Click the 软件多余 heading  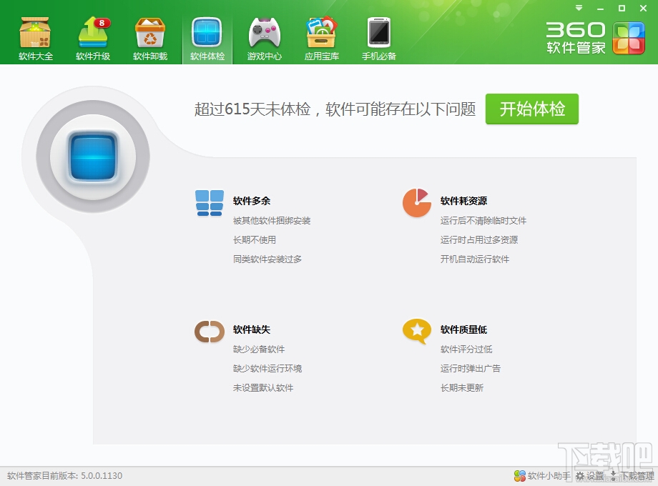pyautogui.click(x=251, y=201)
